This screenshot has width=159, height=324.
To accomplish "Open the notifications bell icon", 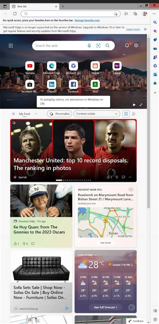I will pyautogui.click(x=127, y=45).
